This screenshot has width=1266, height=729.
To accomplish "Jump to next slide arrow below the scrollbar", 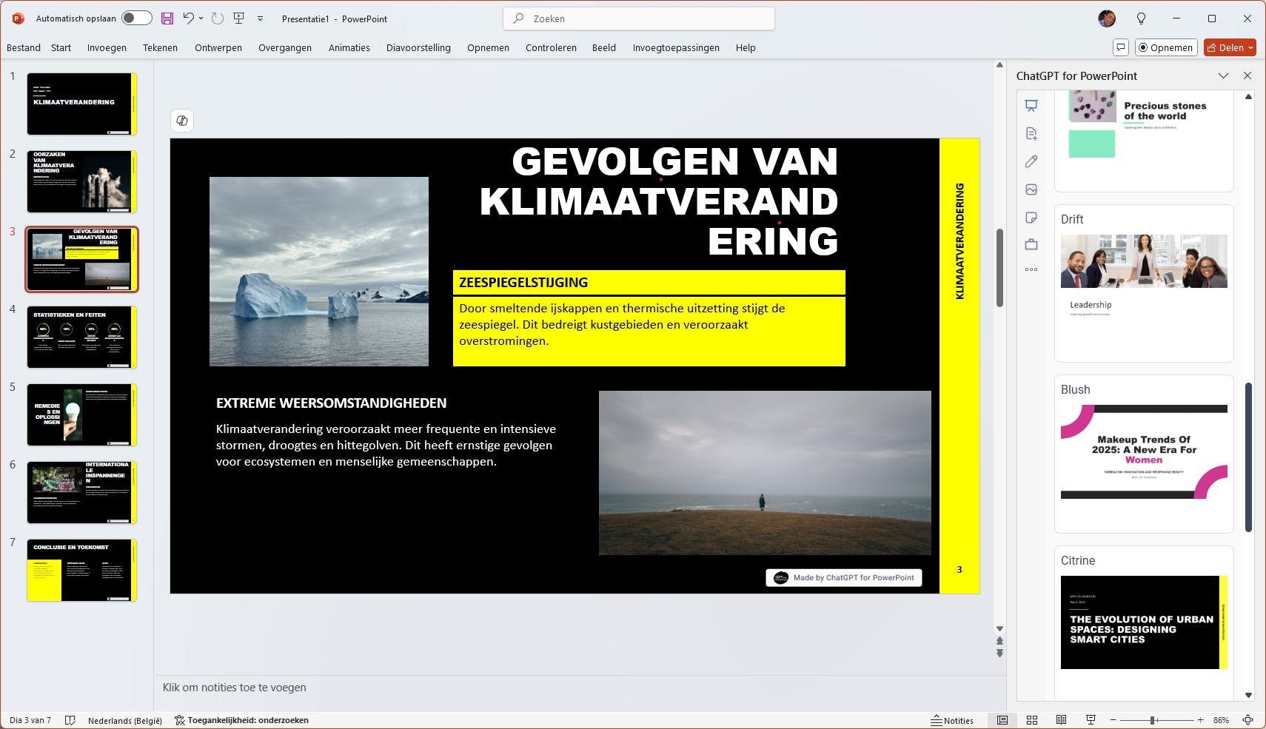I will (x=999, y=653).
